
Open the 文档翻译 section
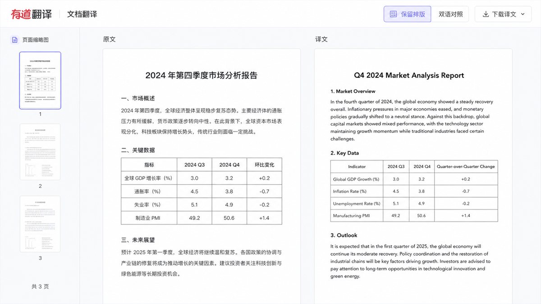(82, 14)
